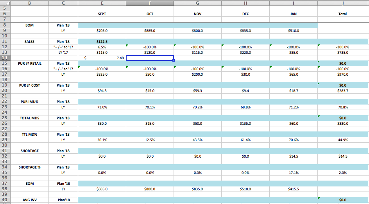
Task: Select the PUR IMU% label cell
Action: coord(29,102)
